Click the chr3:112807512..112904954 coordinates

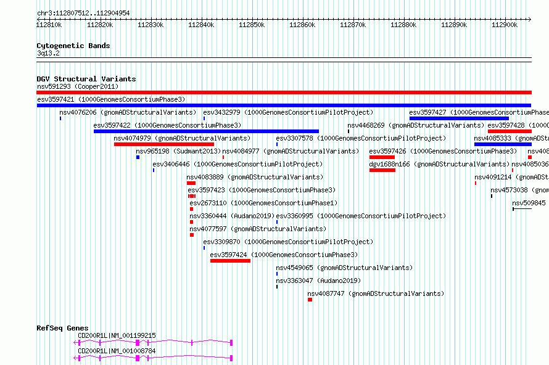[x=83, y=13]
